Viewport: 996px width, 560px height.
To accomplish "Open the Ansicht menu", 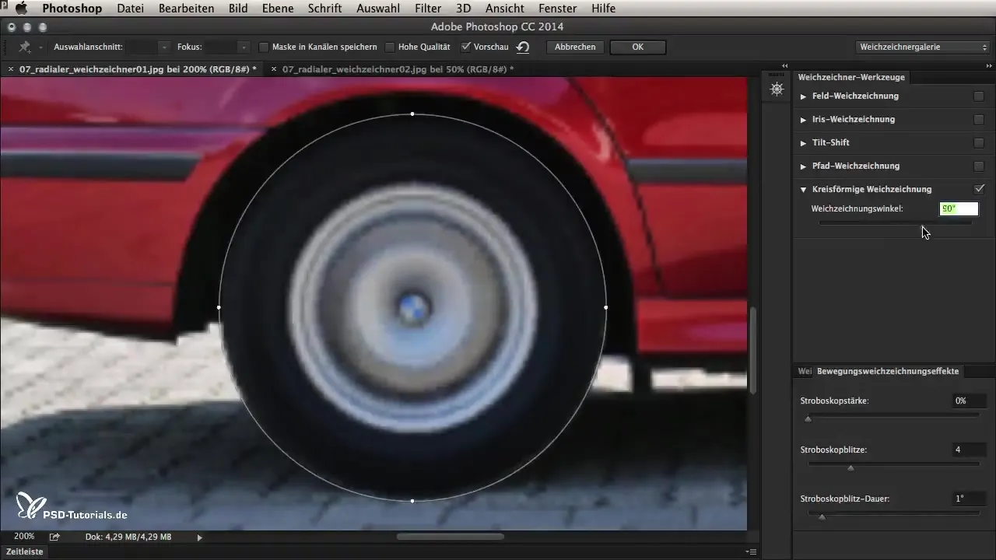I will (504, 9).
